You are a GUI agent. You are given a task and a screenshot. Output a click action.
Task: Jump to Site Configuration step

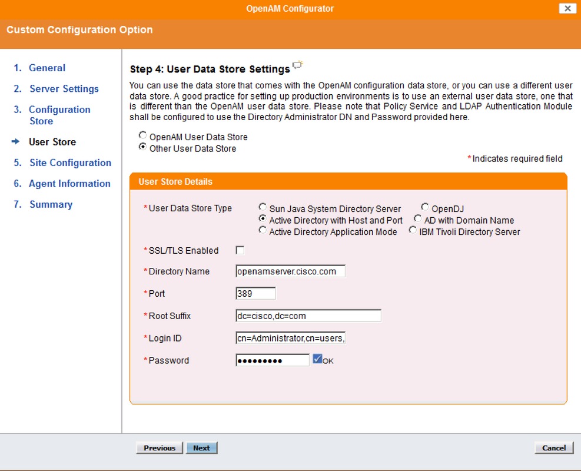[x=71, y=162]
